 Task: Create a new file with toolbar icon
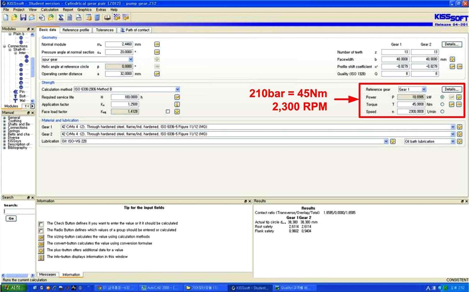coord(6,18)
